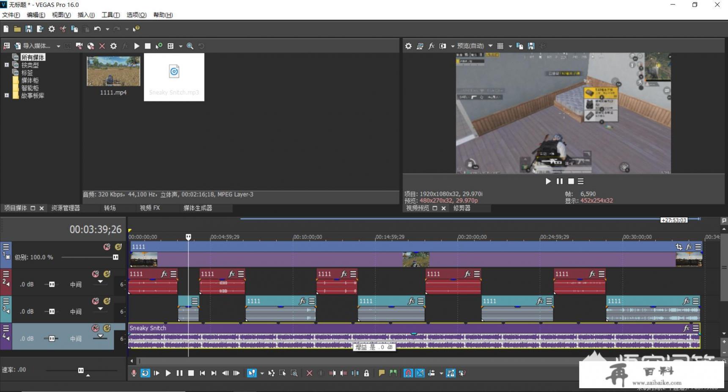
Task: Open the 预览(自动) quality dropdown
Action: click(475, 46)
